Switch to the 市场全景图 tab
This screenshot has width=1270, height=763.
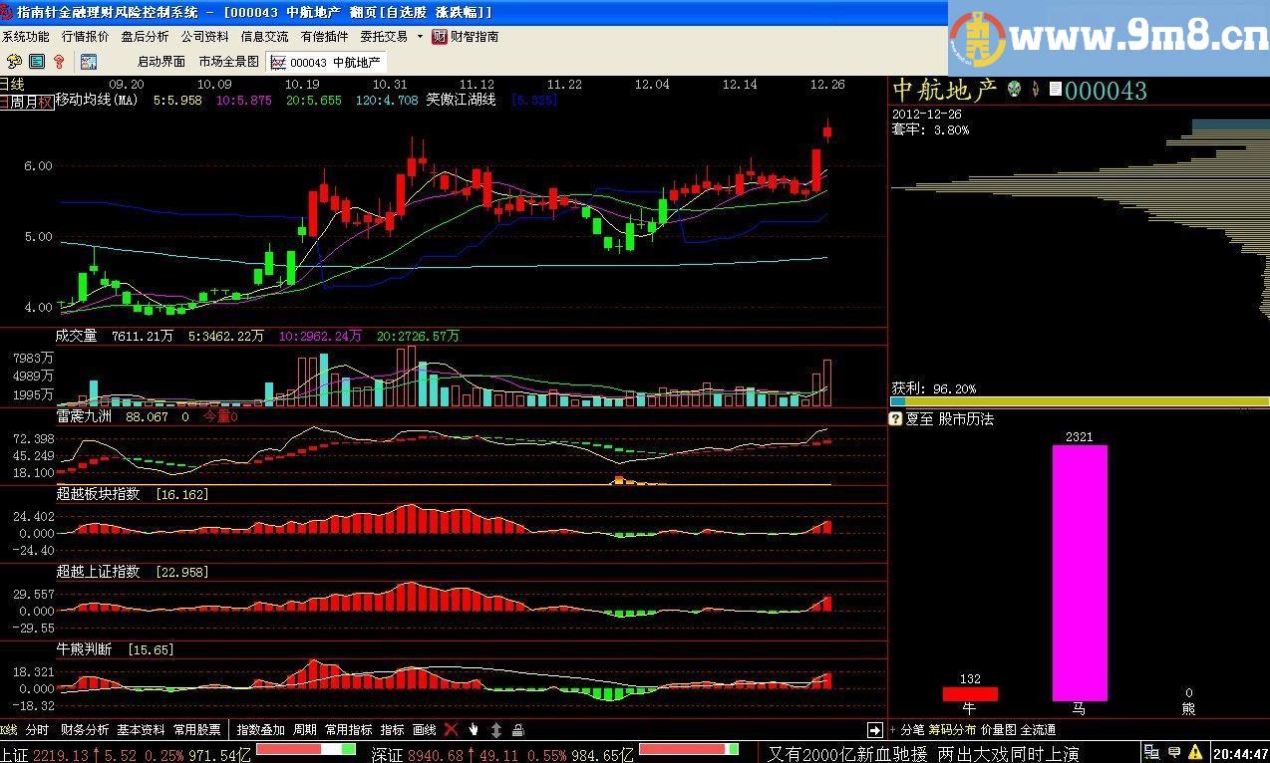click(229, 62)
